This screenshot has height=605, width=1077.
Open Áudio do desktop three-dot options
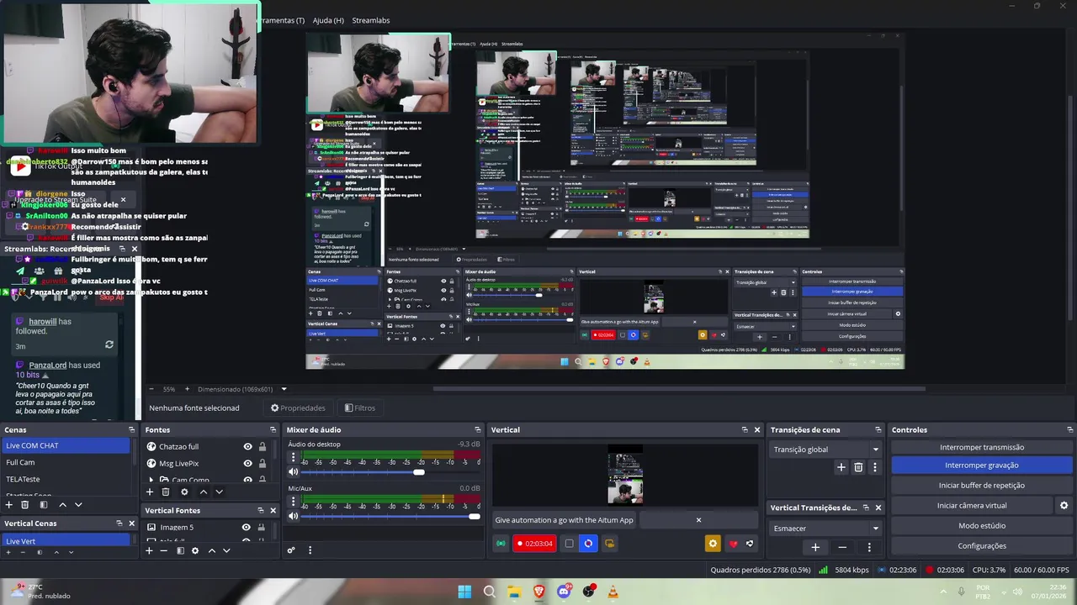tap(293, 458)
